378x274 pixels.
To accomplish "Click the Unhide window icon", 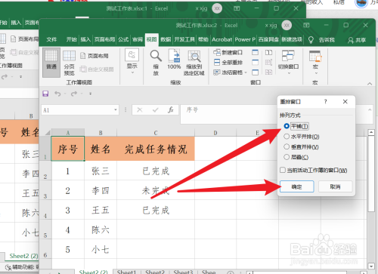I will tap(255, 72).
